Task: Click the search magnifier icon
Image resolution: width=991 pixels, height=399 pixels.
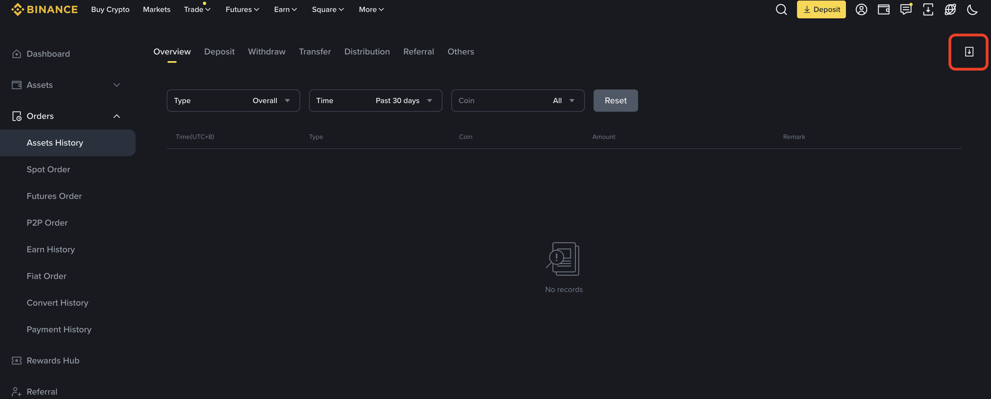Action: pos(781,9)
